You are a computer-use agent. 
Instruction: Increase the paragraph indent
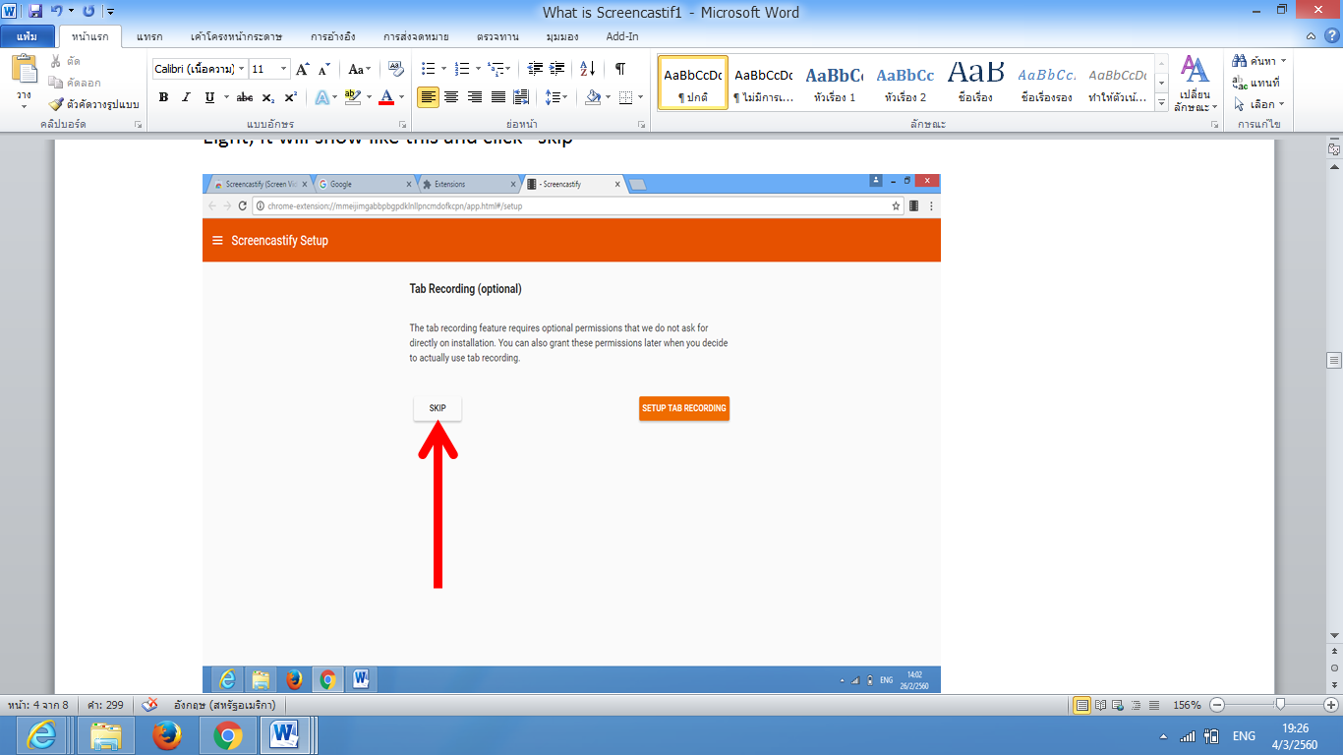click(557, 69)
